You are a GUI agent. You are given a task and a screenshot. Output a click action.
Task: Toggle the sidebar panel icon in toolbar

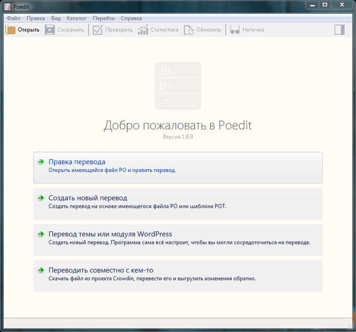(339, 30)
